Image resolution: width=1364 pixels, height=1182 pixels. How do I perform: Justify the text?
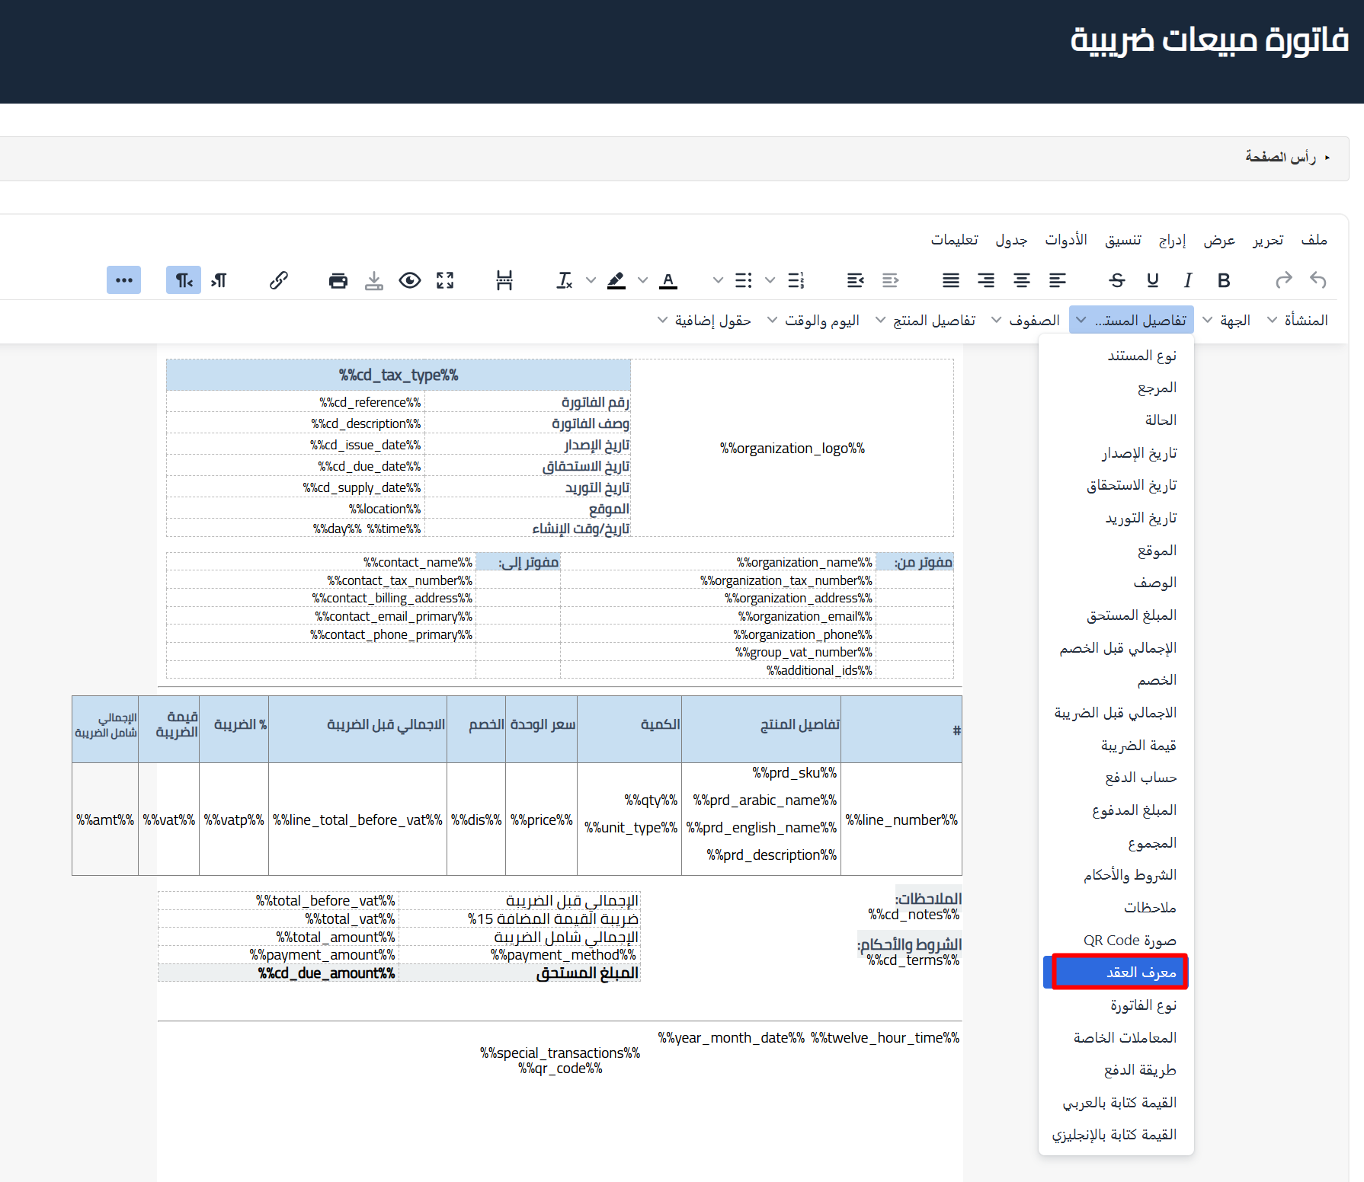pyautogui.click(x=951, y=280)
